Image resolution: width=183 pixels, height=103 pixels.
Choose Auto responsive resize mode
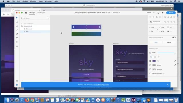pyautogui.click(x=156, y=42)
